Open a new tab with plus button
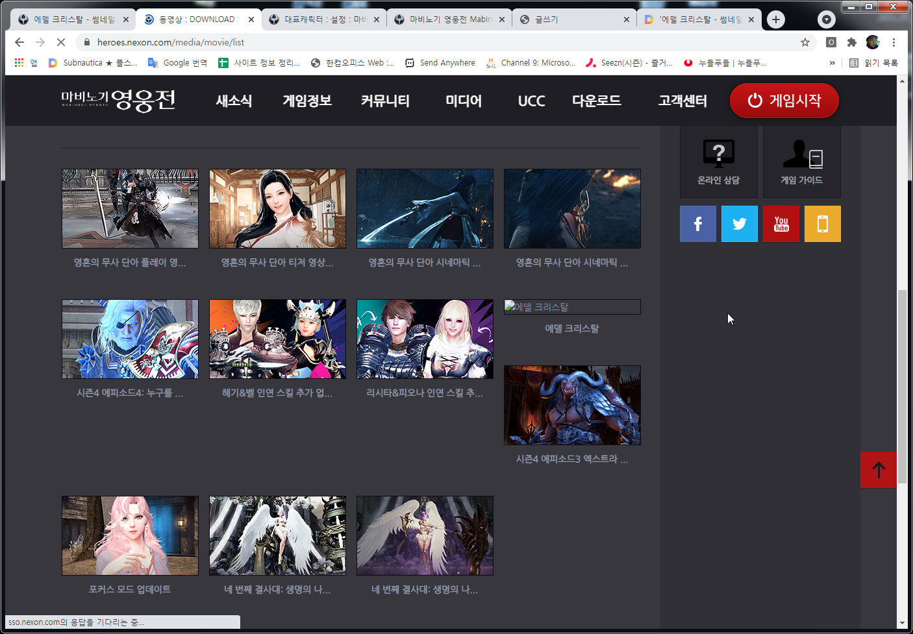Screen dimensions: 913x634 pyautogui.click(x=776, y=19)
